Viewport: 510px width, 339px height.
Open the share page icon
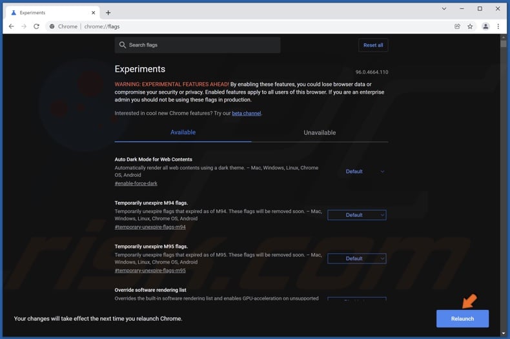[x=457, y=26]
